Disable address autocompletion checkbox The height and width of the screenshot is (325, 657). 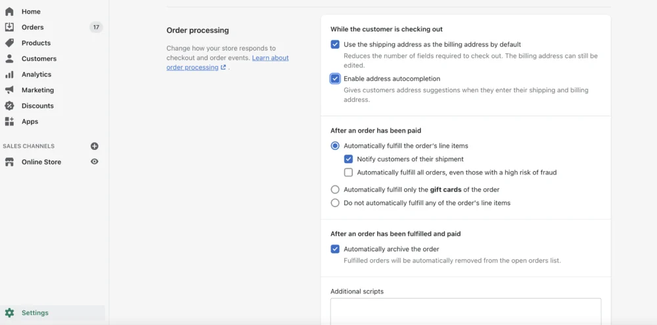pyautogui.click(x=335, y=79)
